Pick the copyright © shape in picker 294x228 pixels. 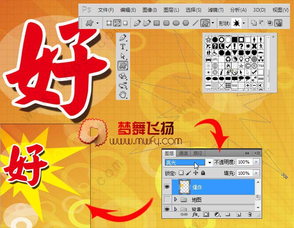pyautogui.click(x=248, y=66)
